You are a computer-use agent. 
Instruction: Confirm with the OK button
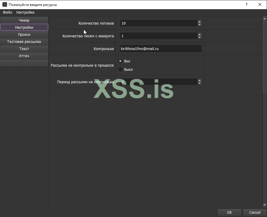pos(229,212)
